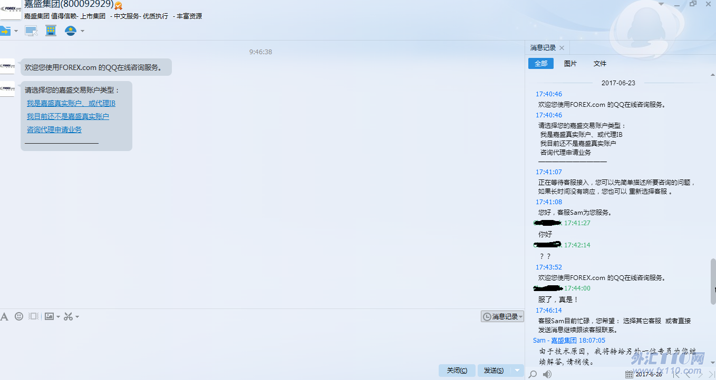The image size is (716, 380).
Task: Click 选择其它客服 in the history message
Action: tap(642, 321)
